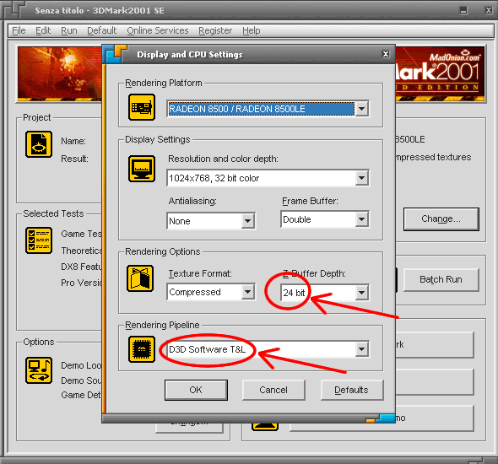Minimize the 3DMark2001 SE main window
The width and height of the screenshot is (498, 464).
(463, 10)
